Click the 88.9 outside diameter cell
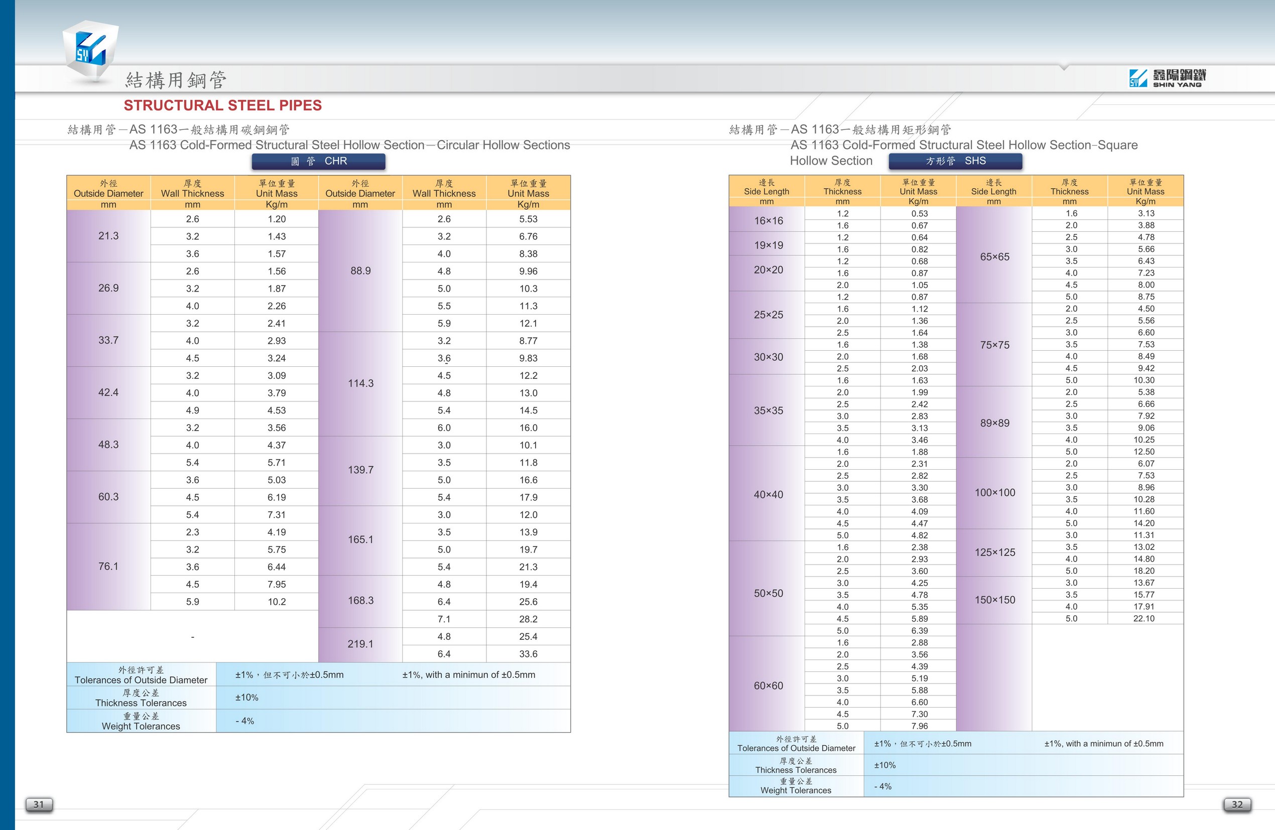Screen dimensions: 1275x830 360,271
